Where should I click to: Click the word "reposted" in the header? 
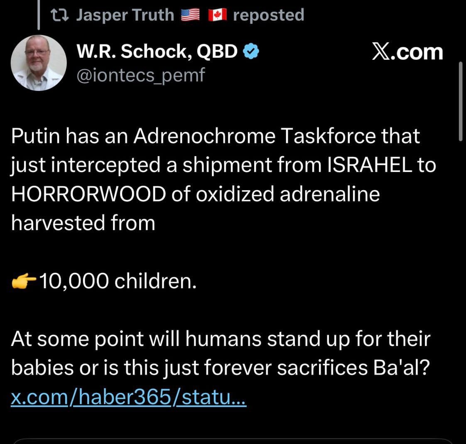tap(269, 15)
